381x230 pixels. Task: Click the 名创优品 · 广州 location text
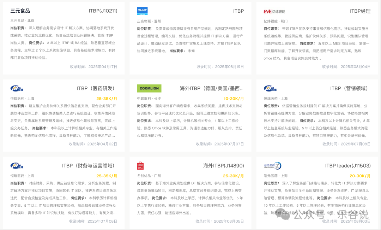point(149,176)
